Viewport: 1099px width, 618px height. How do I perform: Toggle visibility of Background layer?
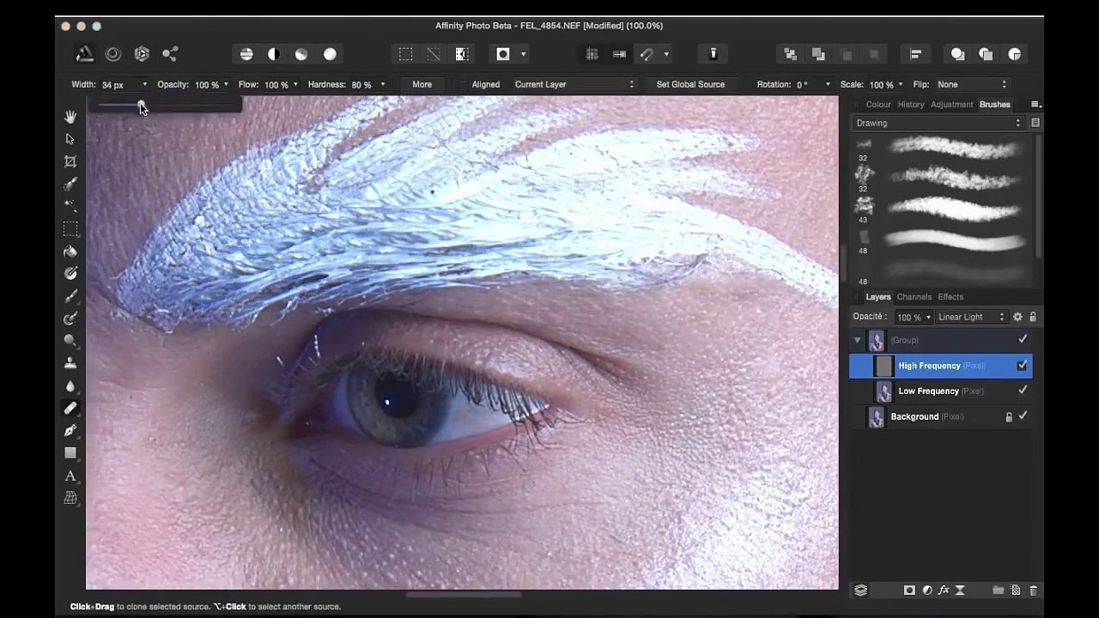click(x=1023, y=416)
